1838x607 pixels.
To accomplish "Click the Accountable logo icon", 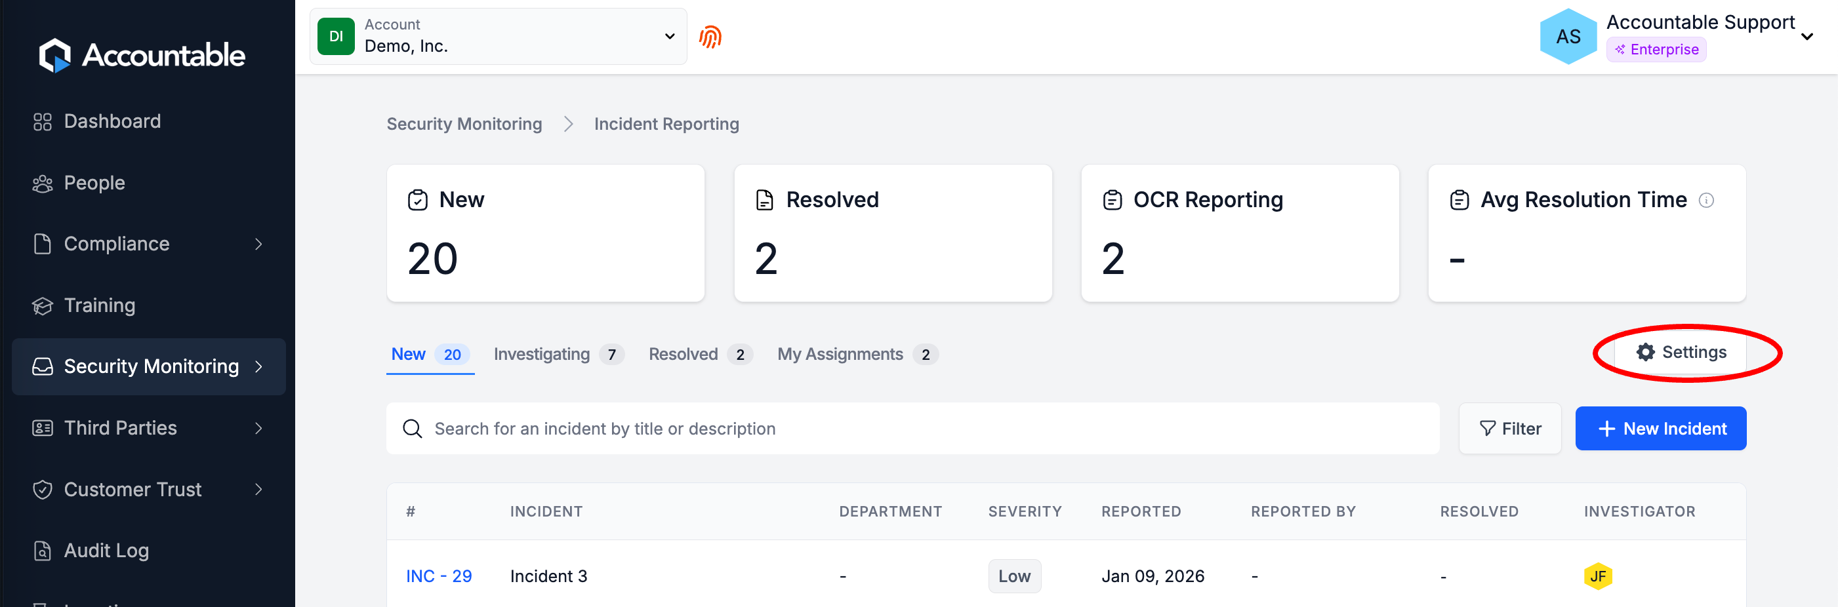I will 55,55.
